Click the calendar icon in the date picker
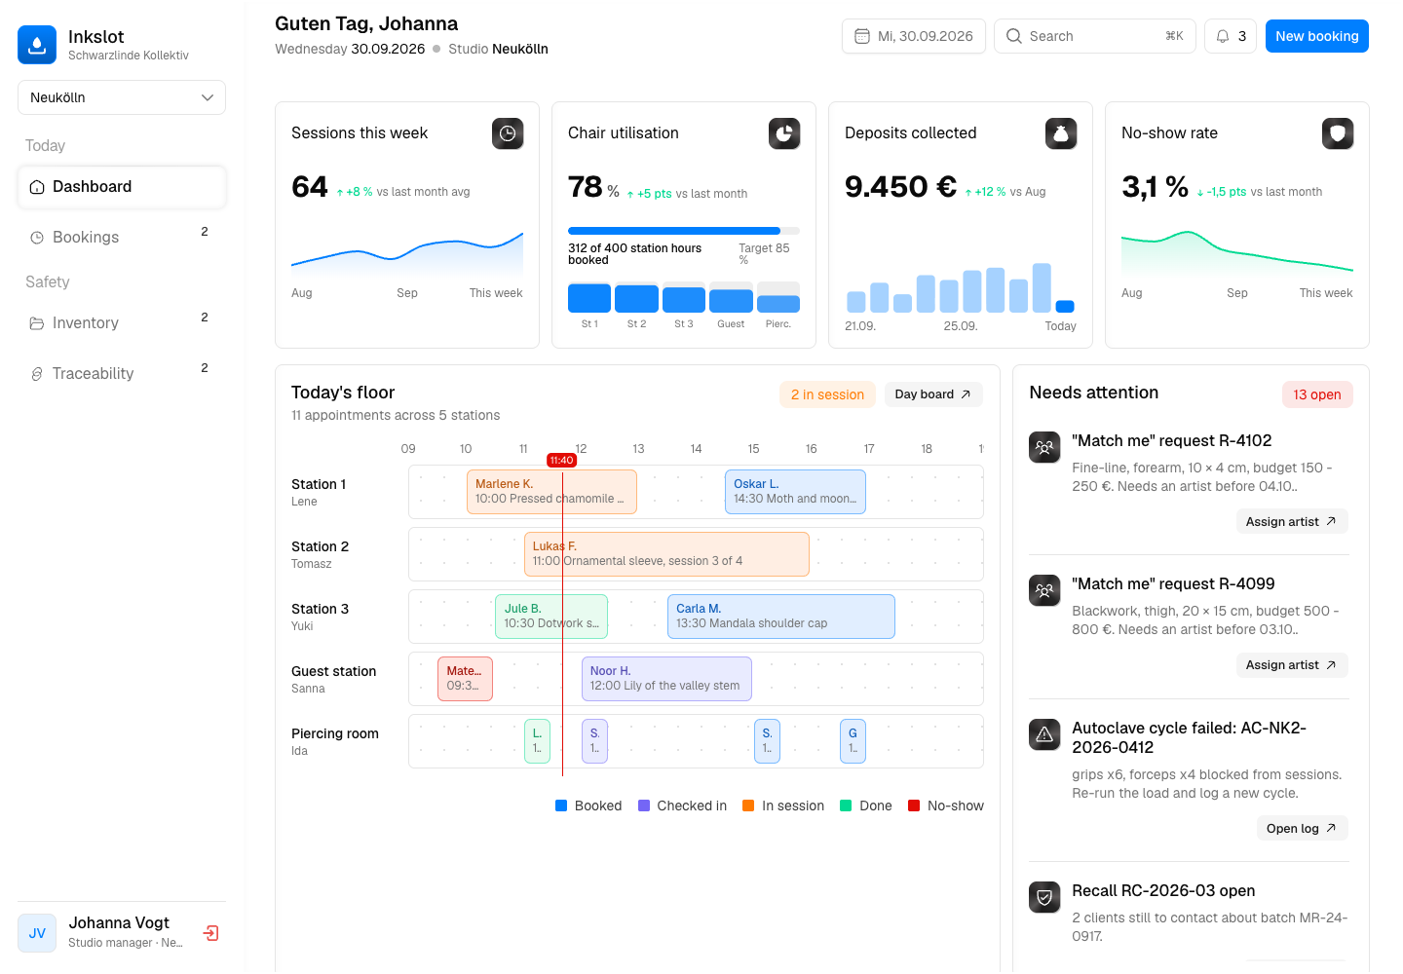 (x=862, y=36)
